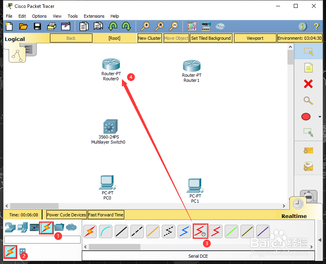326x264 pixels.
Task: Click the cloud cluster icon in the toolbar
Action: 220,26
